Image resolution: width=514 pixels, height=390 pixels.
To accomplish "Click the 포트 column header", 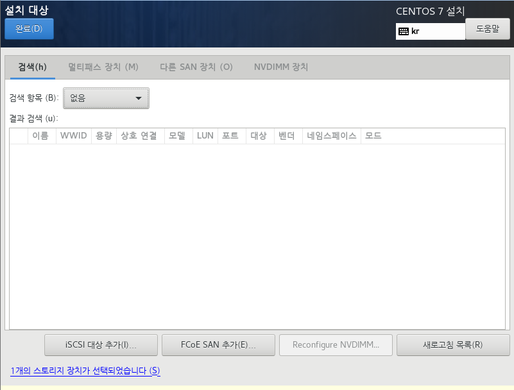I will [232, 136].
